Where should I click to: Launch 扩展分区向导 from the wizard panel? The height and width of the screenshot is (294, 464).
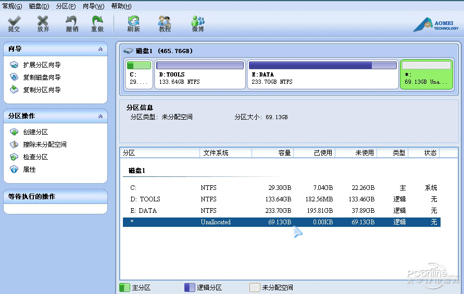click(x=42, y=65)
